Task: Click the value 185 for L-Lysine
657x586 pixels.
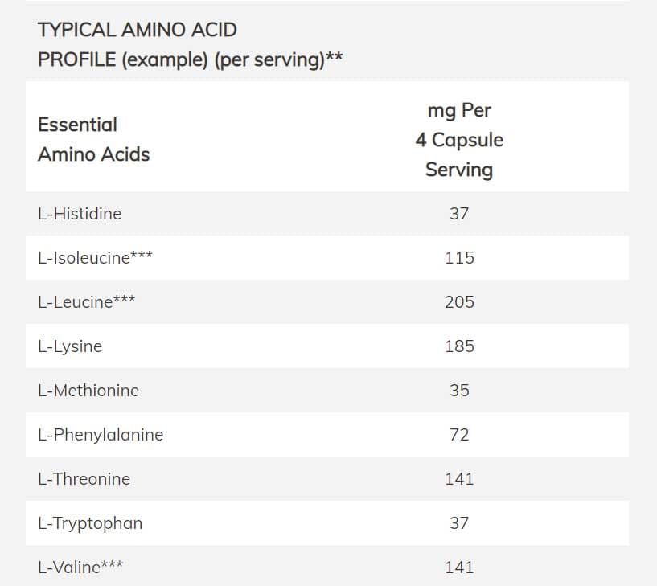Action: pos(459,346)
